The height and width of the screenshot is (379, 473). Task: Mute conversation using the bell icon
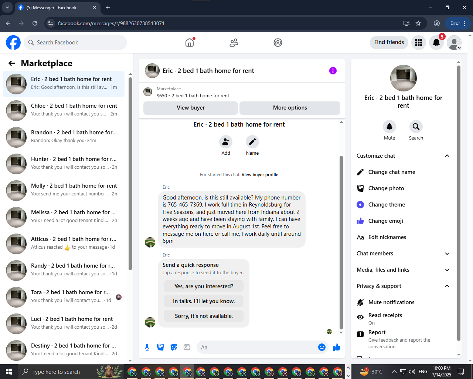coord(389,127)
